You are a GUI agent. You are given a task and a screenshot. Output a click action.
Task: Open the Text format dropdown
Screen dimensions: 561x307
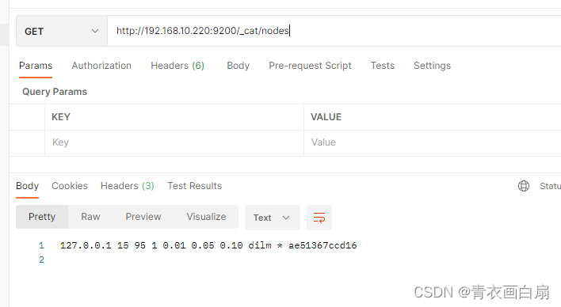(x=273, y=218)
